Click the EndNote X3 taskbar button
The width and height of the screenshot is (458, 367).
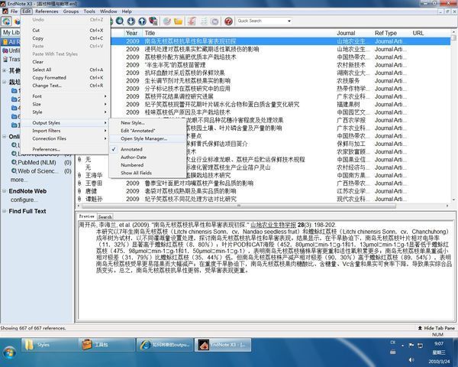coord(223,345)
